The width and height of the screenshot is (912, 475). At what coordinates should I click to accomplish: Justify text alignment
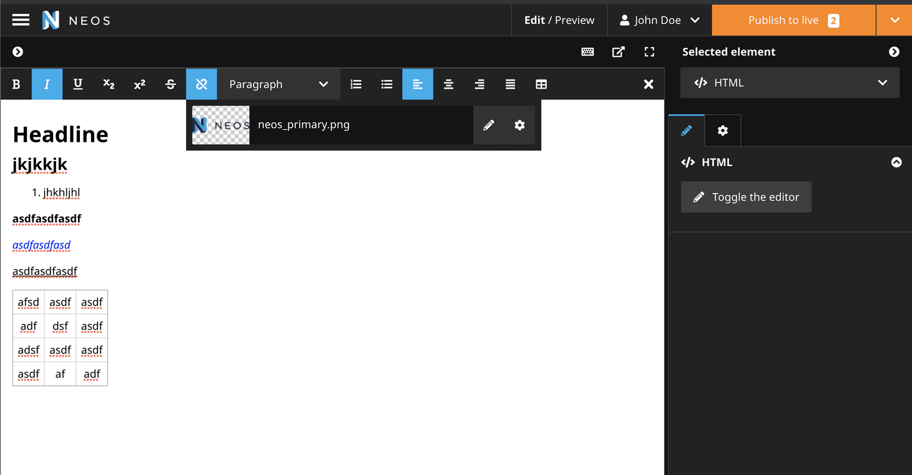510,84
